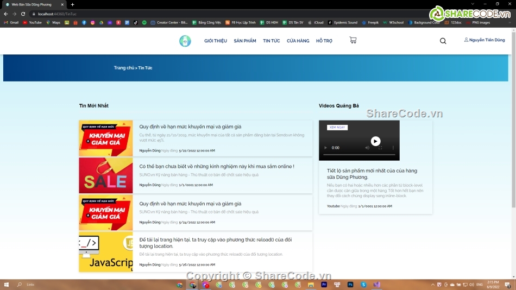Click small play control in video bar

(x=325, y=148)
